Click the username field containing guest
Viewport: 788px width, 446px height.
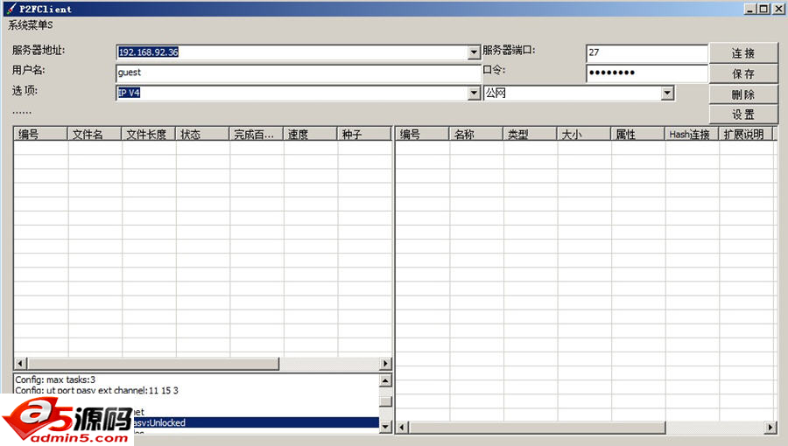point(298,73)
